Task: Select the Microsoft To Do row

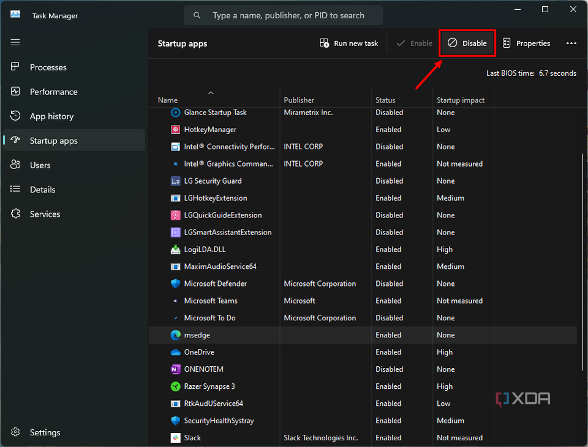Action: point(363,318)
